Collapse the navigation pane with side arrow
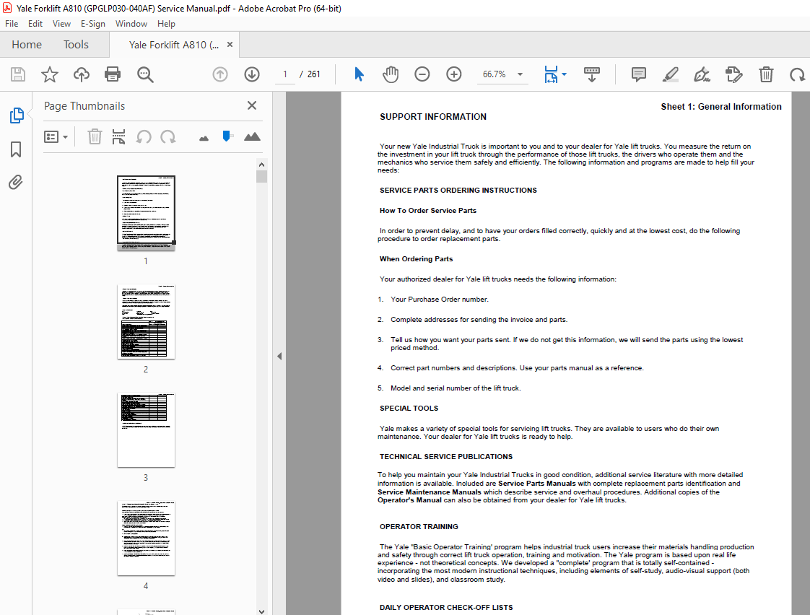 [279, 357]
